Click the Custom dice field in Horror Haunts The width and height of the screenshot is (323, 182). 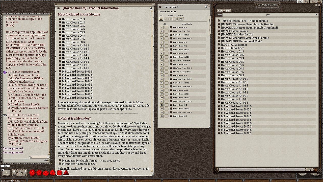pyautogui.click(x=168, y=19)
